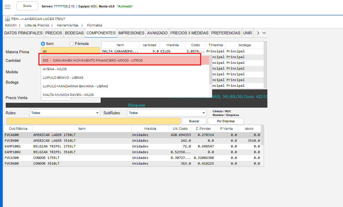Open the Herramientas menu

(x=67, y=25)
